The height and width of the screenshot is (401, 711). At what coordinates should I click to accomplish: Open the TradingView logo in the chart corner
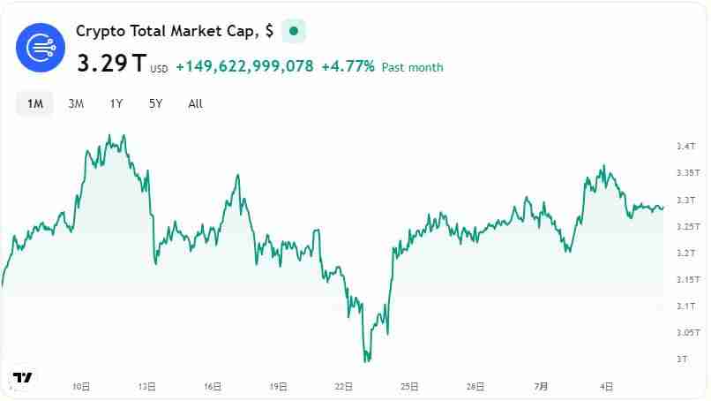(23, 377)
